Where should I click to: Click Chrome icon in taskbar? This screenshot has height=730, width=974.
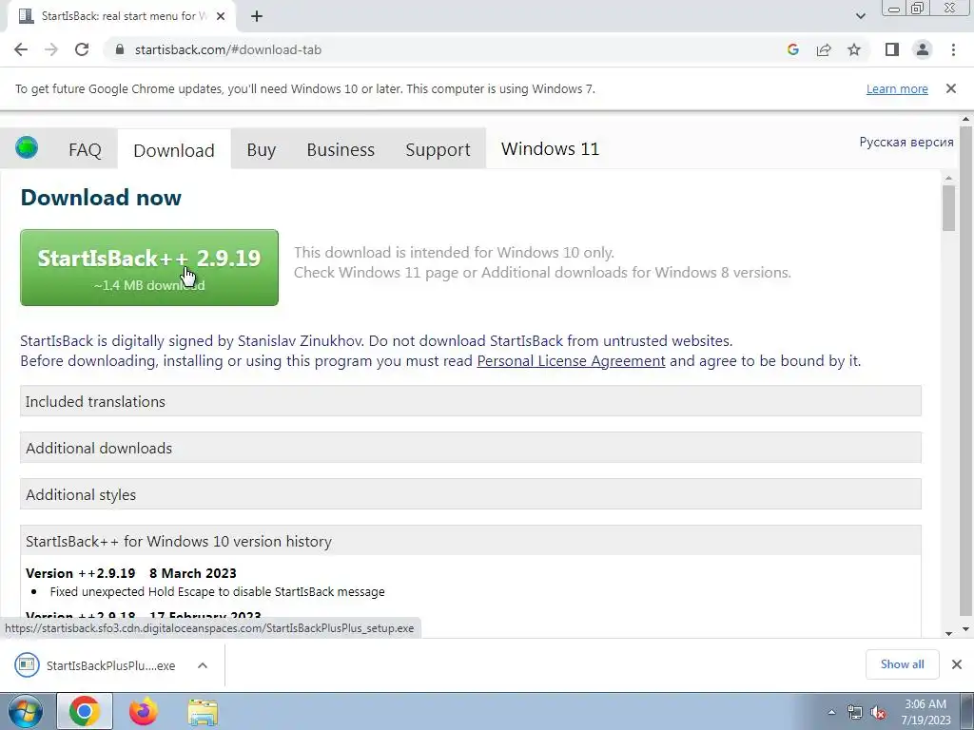point(85,711)
